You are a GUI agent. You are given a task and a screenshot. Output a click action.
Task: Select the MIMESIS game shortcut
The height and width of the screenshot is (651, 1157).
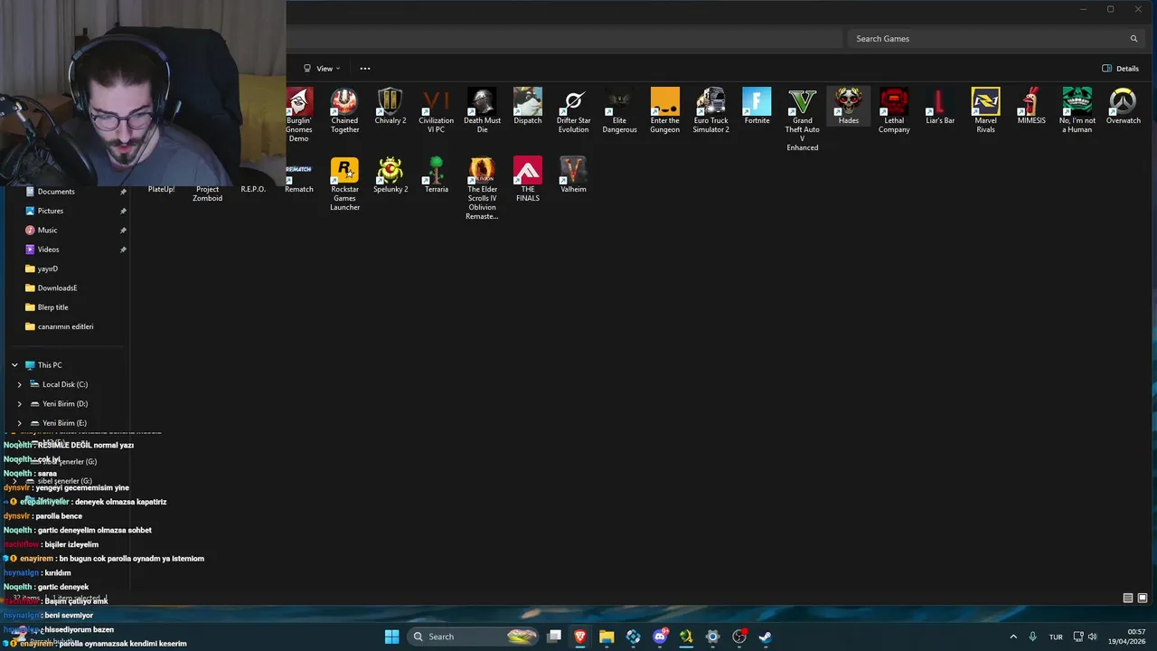click(1031, 106)
